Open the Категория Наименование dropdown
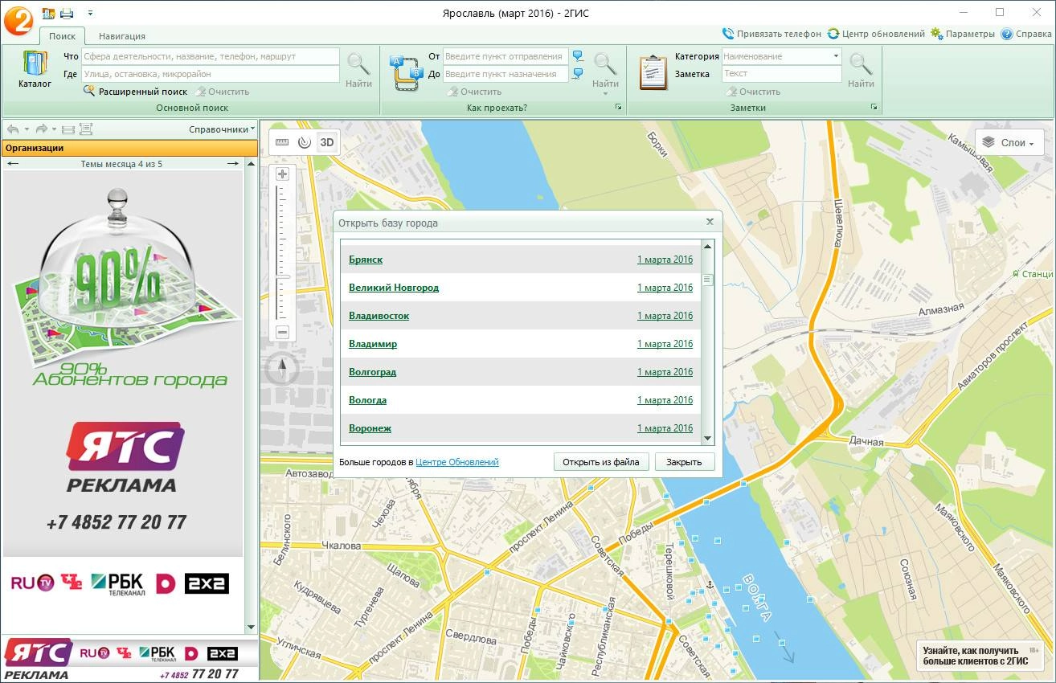This screenshot has height=683, width=1056. (836, 56)
